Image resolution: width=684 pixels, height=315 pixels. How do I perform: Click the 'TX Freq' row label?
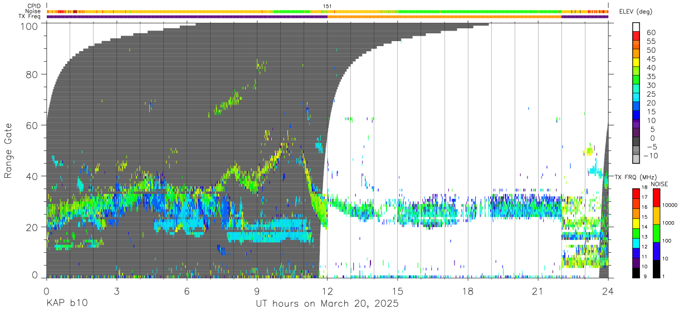pos(30,17)
